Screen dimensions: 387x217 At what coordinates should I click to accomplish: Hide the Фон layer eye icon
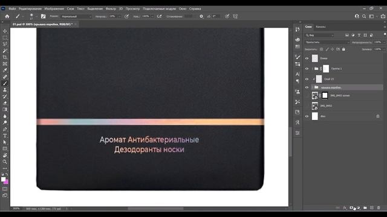point(307,116)
